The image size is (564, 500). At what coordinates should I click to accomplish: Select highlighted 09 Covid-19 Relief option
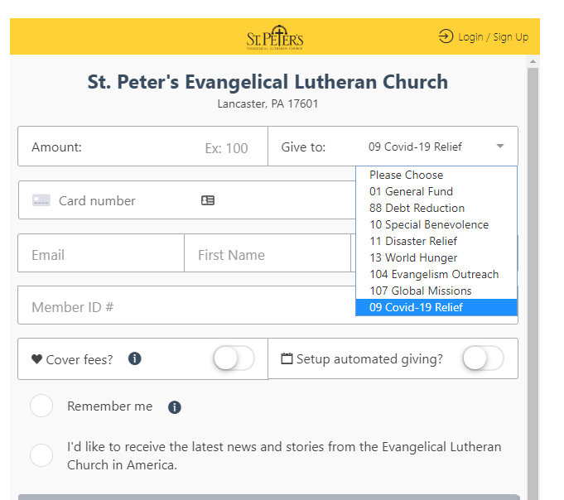436,307
